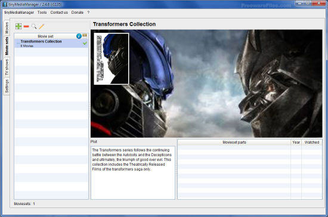Add a new movie set with green plus
328x217 pixels.
(x=18, y=26)
